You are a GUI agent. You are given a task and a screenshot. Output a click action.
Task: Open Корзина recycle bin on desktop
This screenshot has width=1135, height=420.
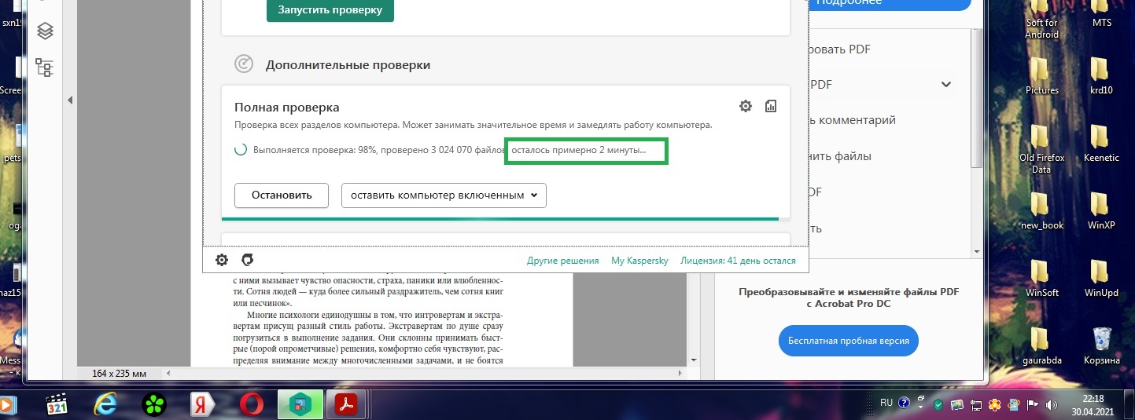point(1102,345)
